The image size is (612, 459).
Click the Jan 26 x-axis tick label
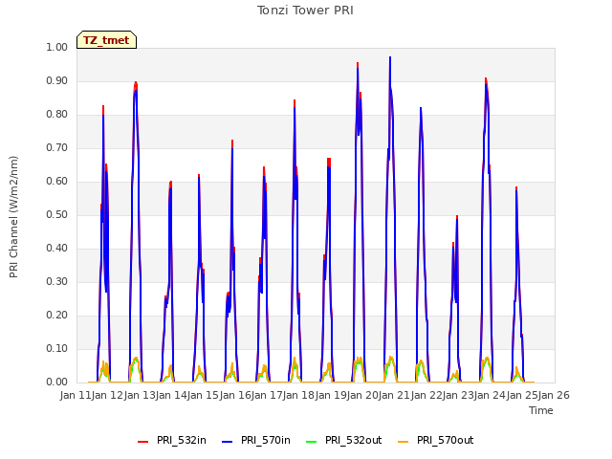pyautogui.click(x=555, y=395)
